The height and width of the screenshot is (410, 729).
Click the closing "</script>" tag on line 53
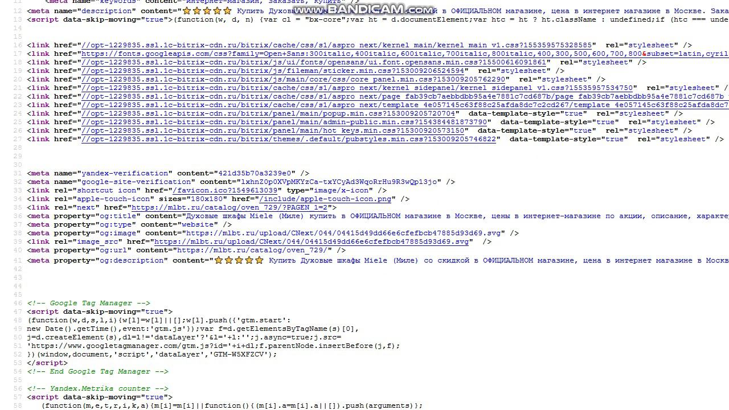click(47, 363)
